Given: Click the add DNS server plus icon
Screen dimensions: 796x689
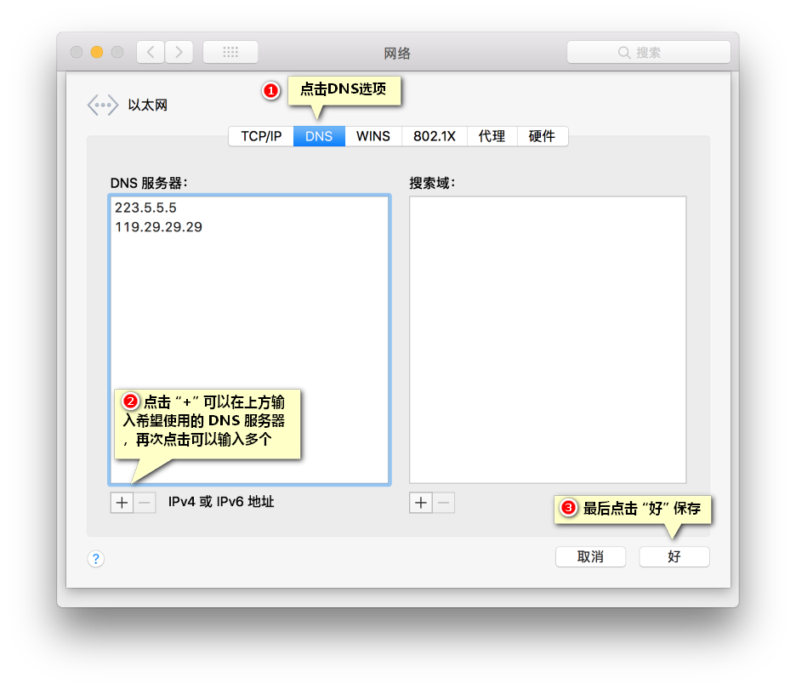Looking at the screenshot, I should (121, 502).
